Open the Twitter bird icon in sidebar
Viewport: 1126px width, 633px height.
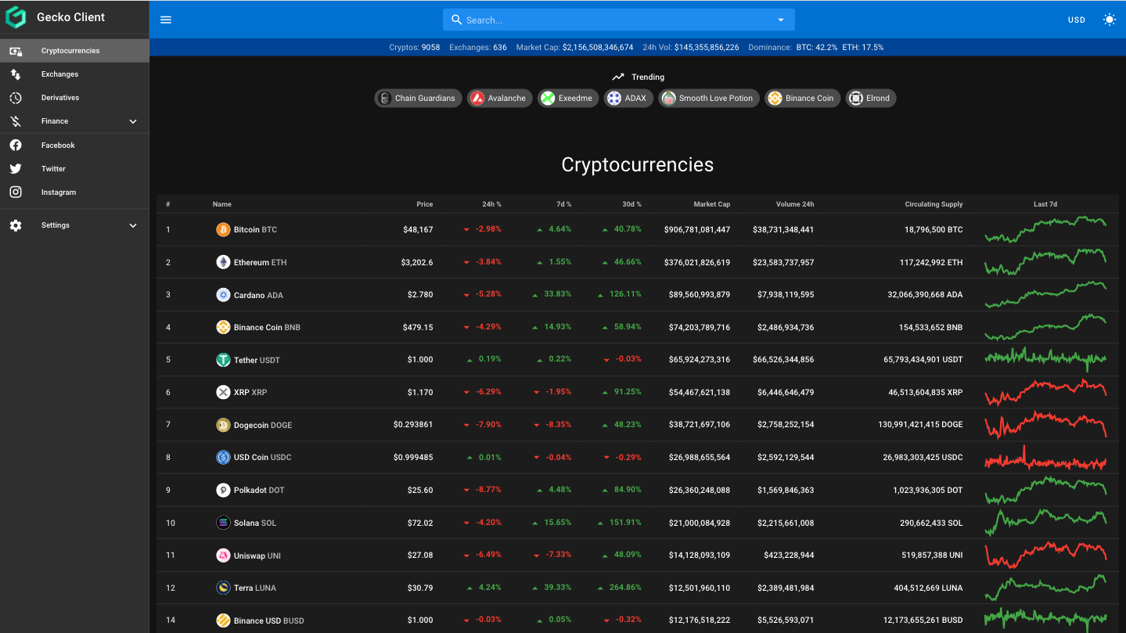tap(16, 168)
